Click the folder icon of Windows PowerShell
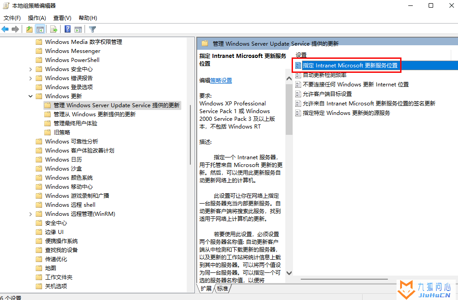Screen dimensions: 458x300 [39, 60]
